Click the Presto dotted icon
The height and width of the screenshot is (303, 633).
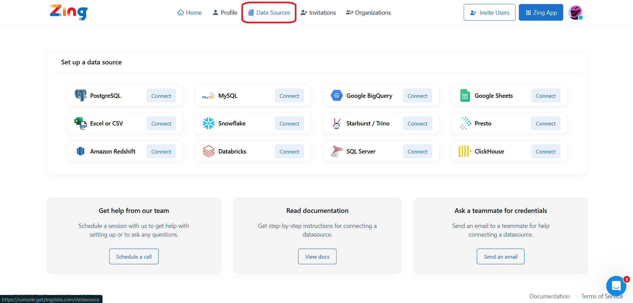point(465,123)
